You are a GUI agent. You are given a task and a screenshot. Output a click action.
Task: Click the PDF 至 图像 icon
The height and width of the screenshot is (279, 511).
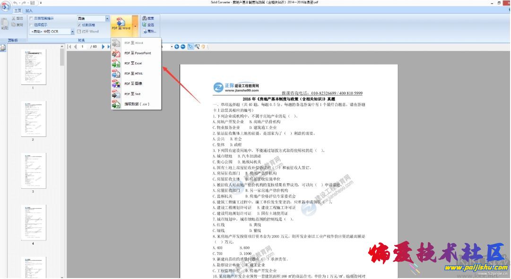point(116,84)
